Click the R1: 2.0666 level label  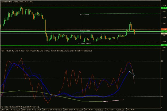point(84,14)
